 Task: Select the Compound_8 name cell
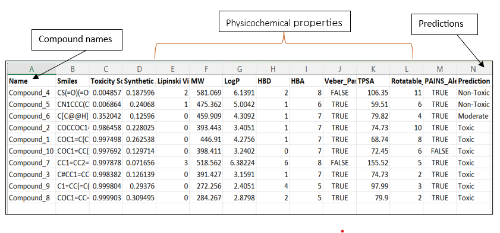point(32,197)
